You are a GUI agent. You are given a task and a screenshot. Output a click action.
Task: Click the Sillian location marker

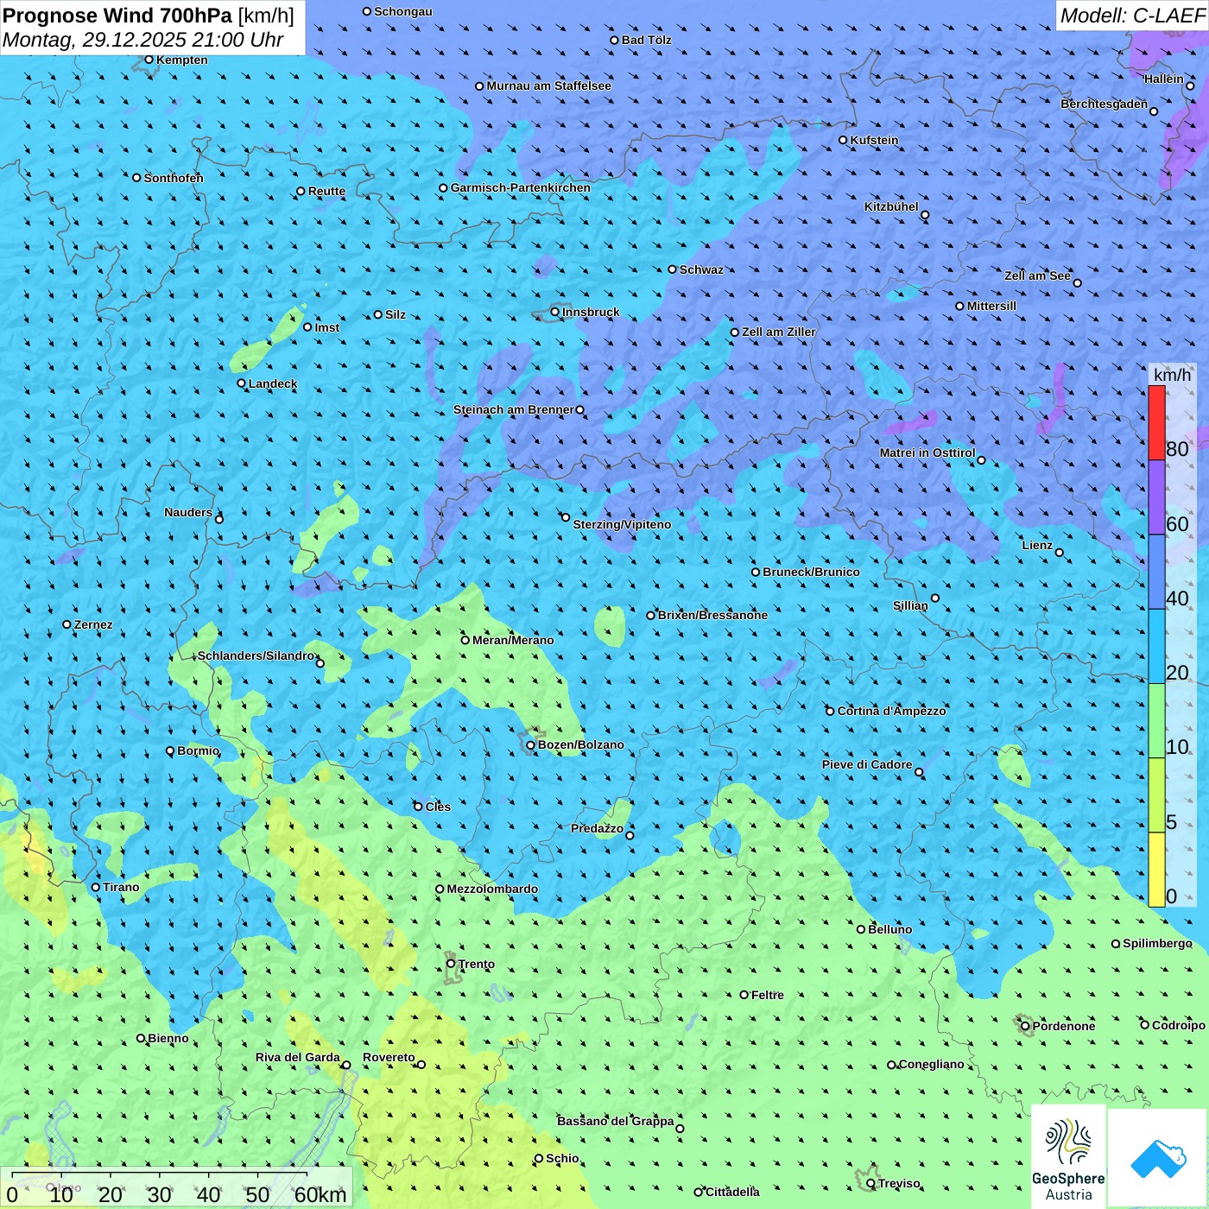tap(935, 598)
